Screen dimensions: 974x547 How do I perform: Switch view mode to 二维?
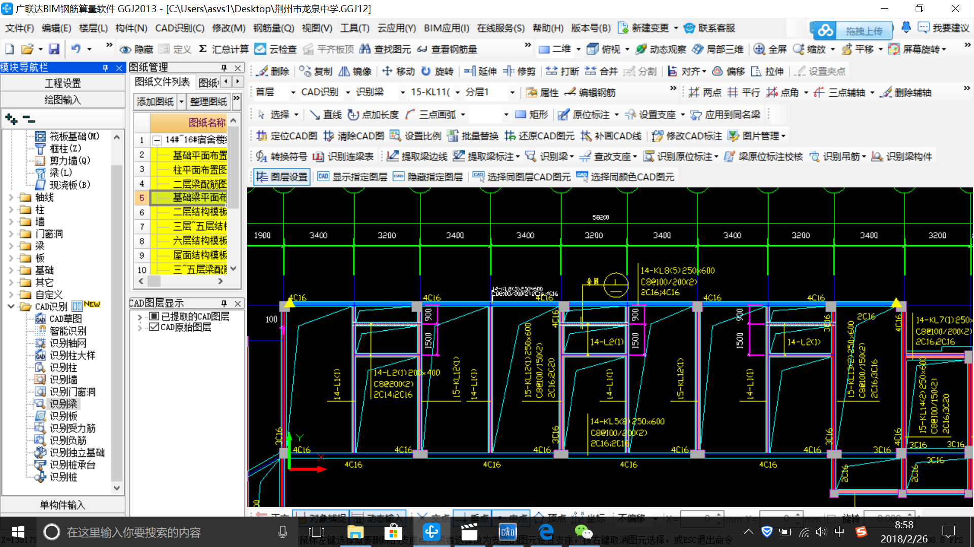click(554, 49)
